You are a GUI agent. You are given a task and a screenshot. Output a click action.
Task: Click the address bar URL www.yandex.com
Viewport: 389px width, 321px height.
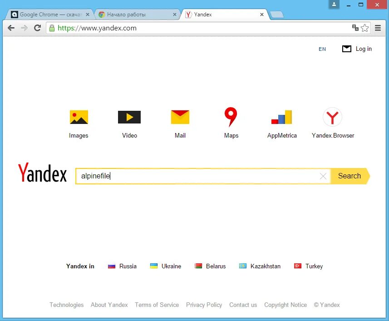click(x=97, y=28)
